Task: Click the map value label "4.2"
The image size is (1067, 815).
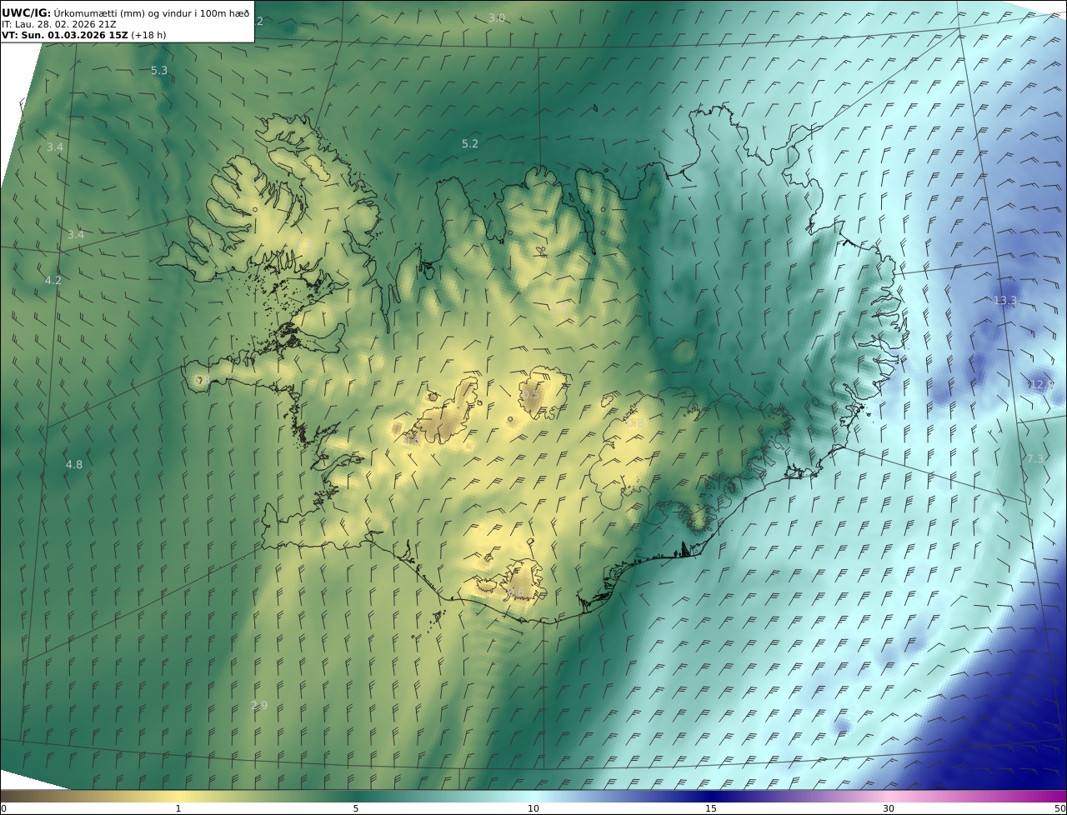Action: [53, 280]
